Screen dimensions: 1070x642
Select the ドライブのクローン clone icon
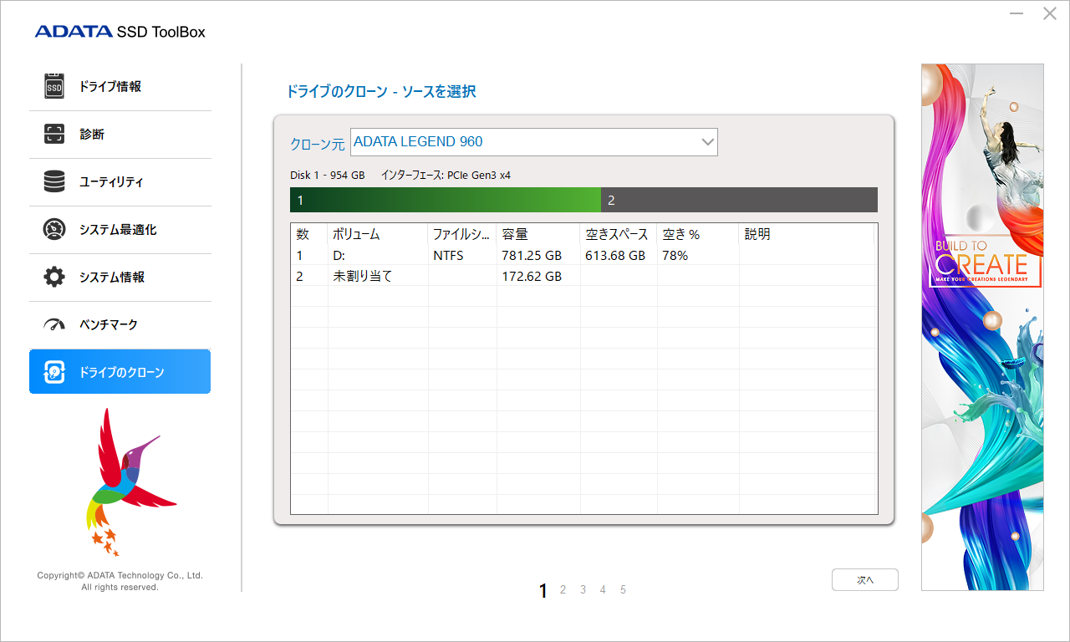pos(53,371)
